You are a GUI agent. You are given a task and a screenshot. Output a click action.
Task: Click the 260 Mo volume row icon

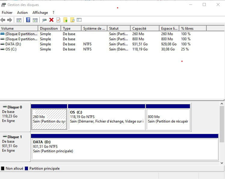click(2, 34)
